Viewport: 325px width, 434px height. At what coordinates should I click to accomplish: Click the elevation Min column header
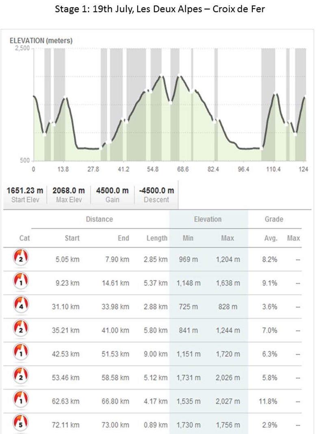[188, 238]
